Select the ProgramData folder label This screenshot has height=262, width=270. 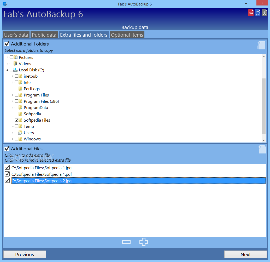[36, 108]
